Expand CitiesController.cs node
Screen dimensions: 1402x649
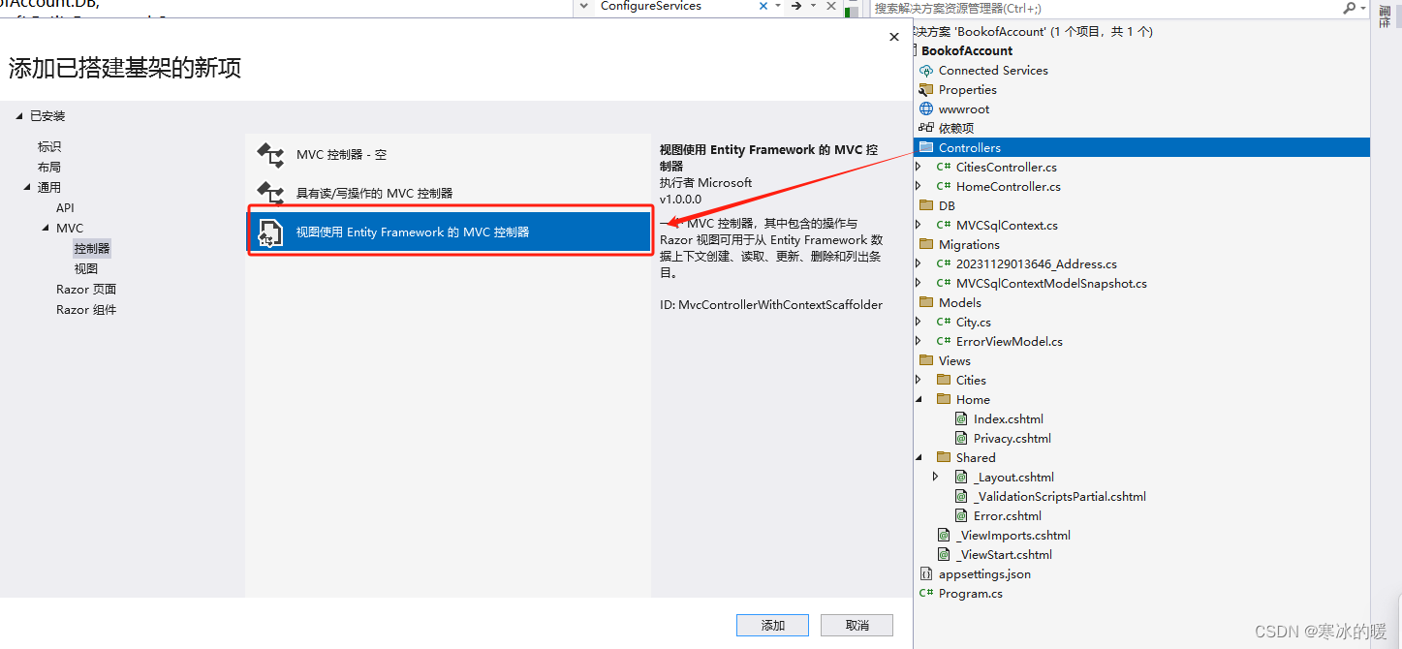(919, 168)
